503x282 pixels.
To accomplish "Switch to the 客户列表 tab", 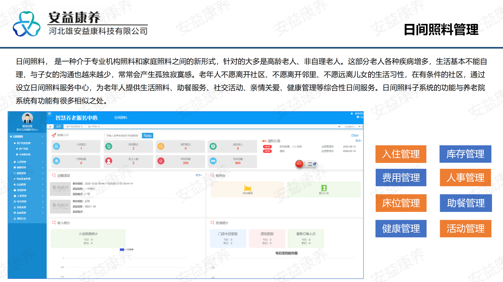I will (94, 127).
